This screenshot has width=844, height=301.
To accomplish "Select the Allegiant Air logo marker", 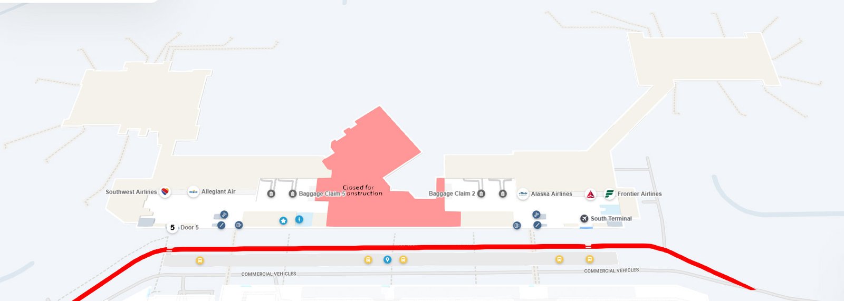I will click(x=194, y=192).
